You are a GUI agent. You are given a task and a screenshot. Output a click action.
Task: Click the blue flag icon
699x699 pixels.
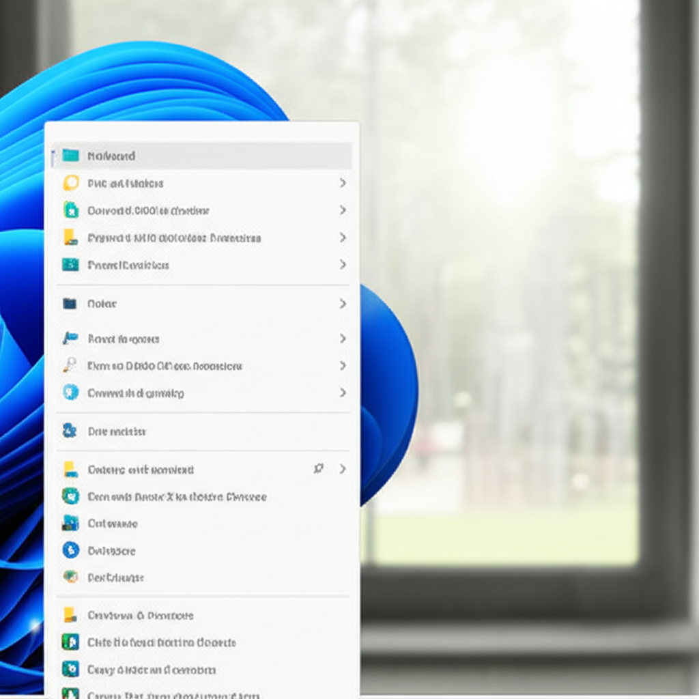[70, 339]
